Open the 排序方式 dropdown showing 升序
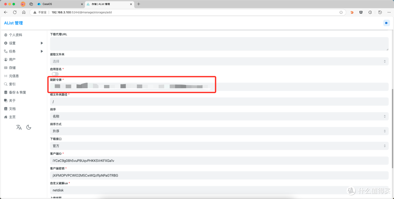 click(x=219, y=131)
